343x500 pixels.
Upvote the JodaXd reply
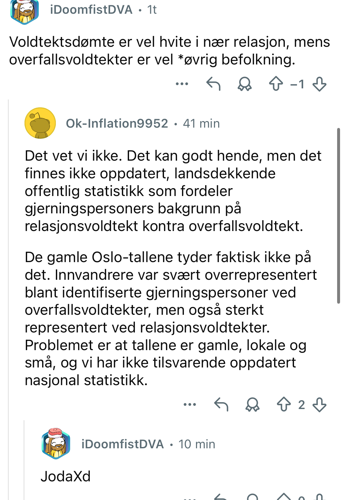284,497
